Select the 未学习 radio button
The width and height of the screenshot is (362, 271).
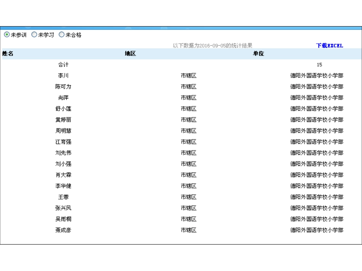click(x=34, y=35)
